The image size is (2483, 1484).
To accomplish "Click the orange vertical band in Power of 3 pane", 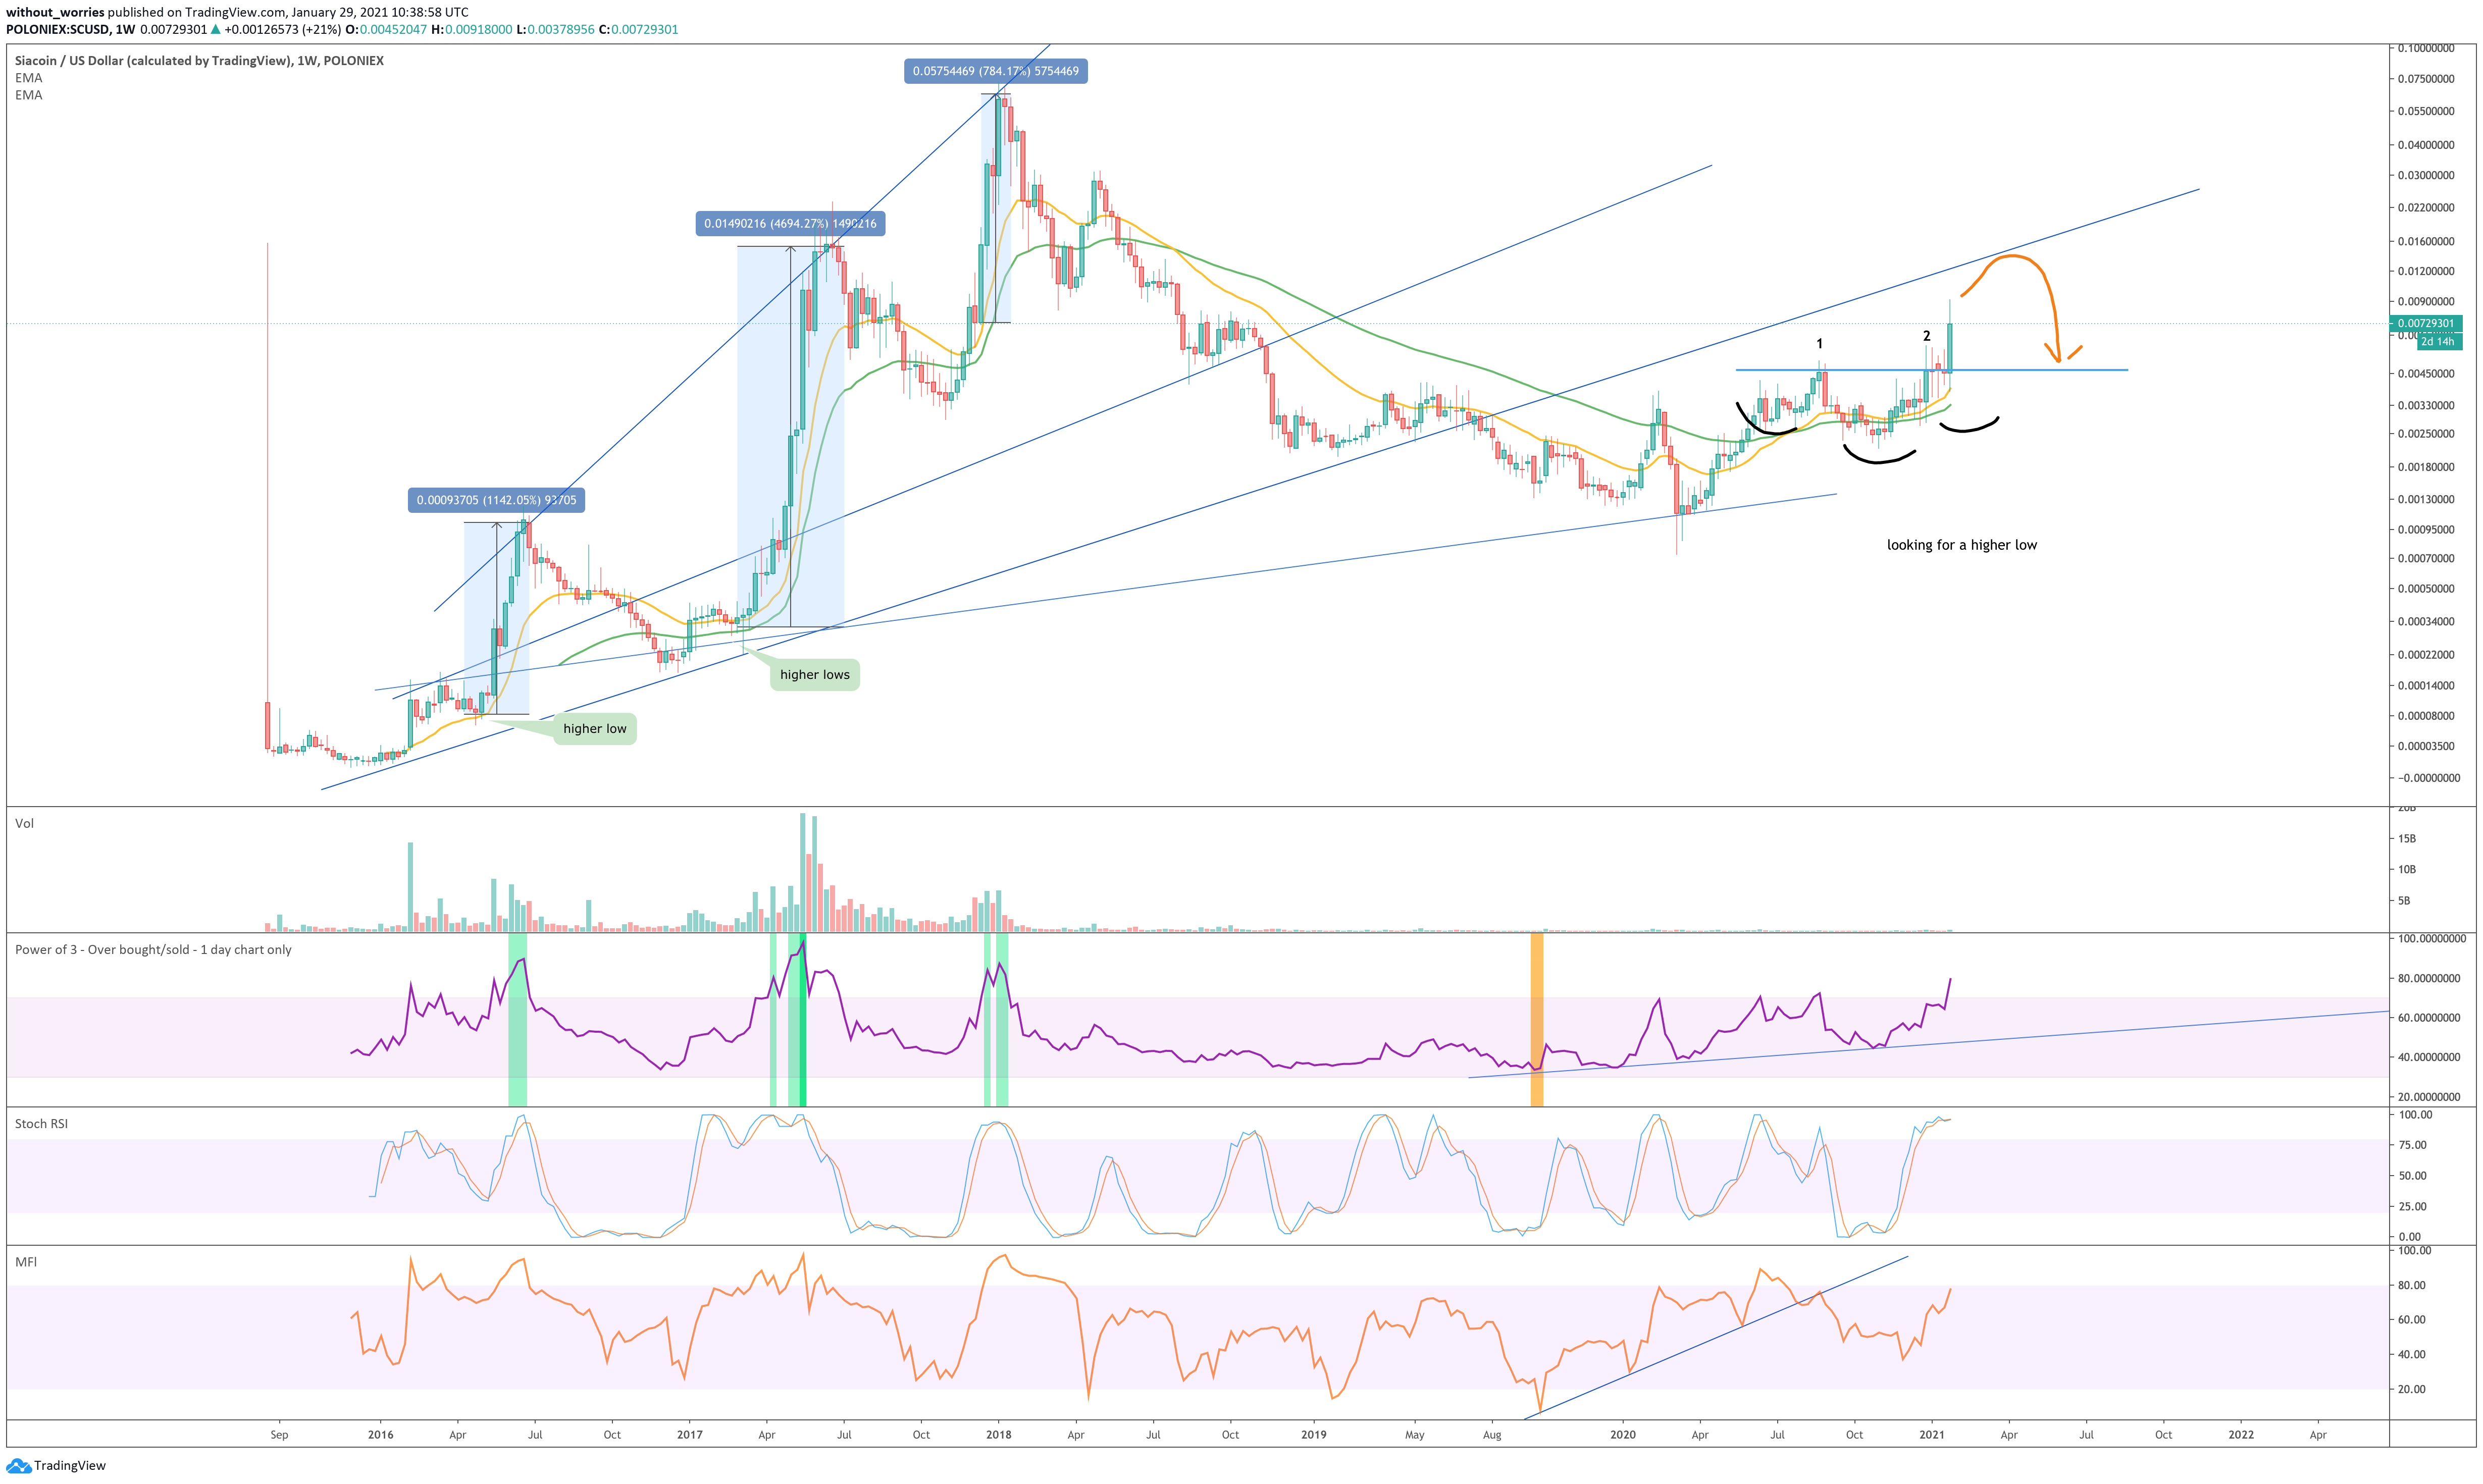I will [1536, 1019].
